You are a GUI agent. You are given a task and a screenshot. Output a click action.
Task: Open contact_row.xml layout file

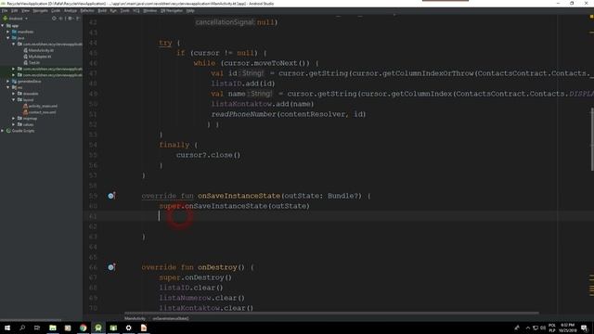click(39, 112)
